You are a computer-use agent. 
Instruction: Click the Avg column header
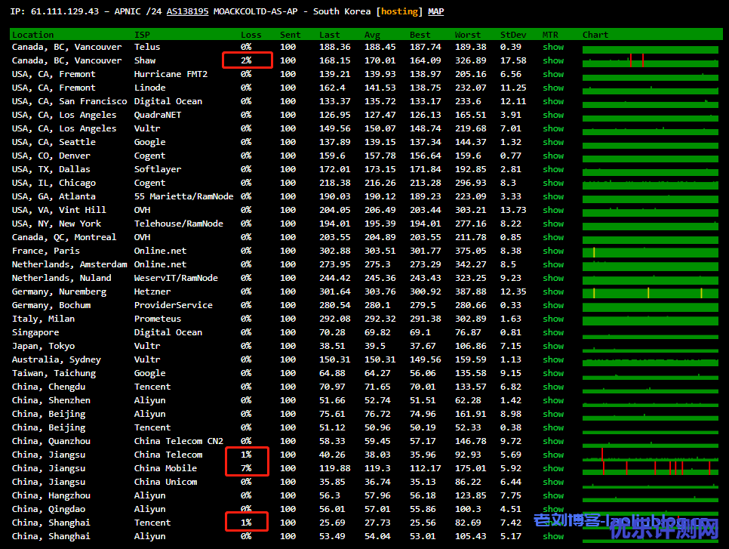[372, 35]
